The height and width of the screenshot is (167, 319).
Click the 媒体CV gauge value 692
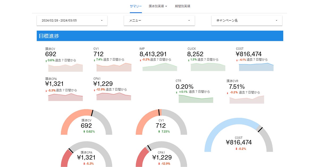[x=86, y=126]
